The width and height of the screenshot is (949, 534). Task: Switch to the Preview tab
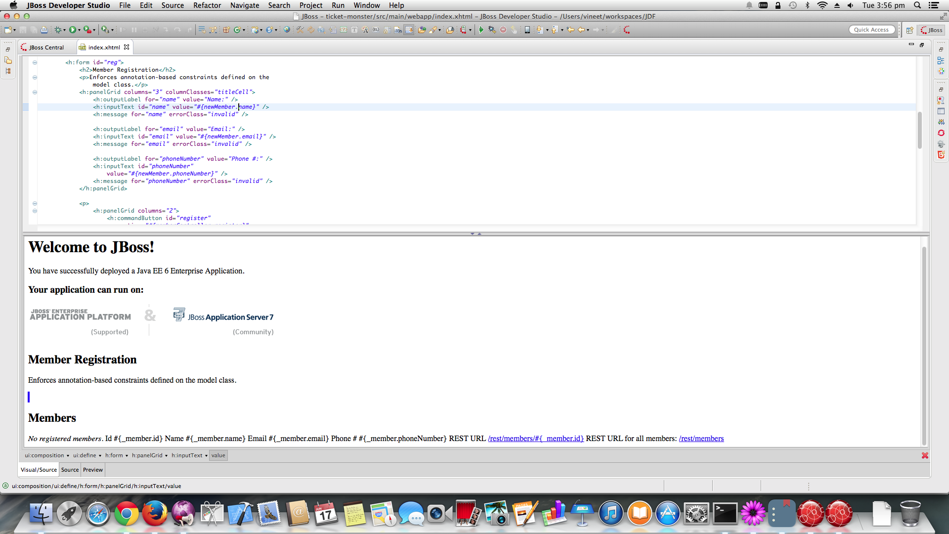[x=92, y=470]
